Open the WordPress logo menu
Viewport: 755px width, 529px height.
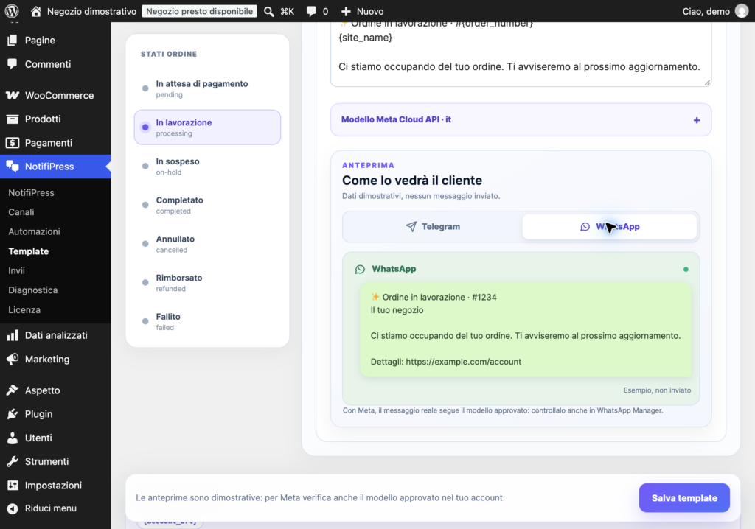12,11
